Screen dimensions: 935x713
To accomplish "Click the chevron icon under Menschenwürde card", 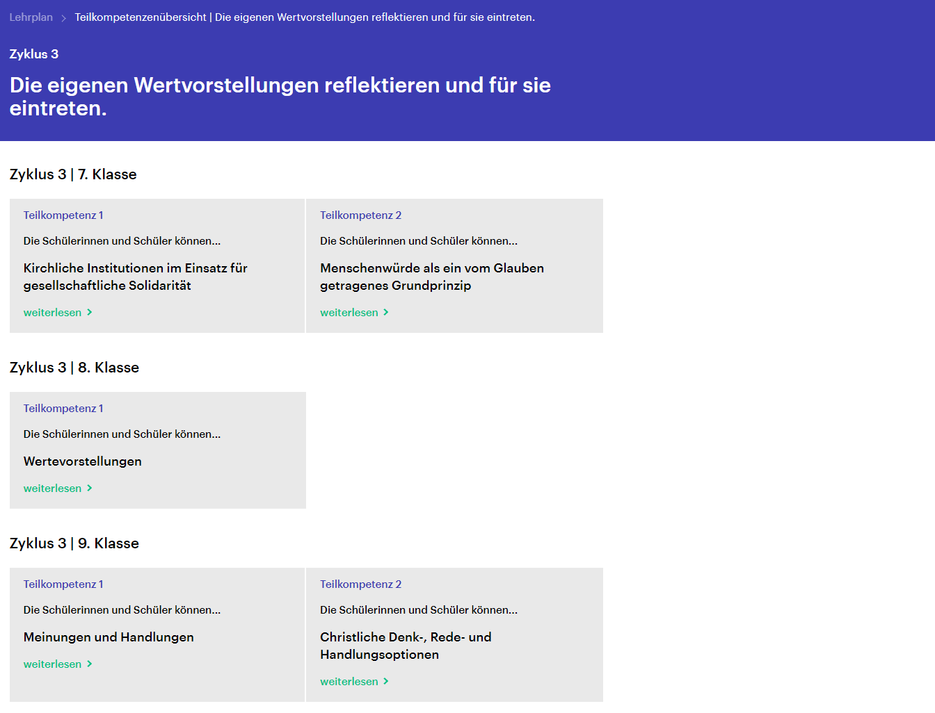I will [386, 313].
